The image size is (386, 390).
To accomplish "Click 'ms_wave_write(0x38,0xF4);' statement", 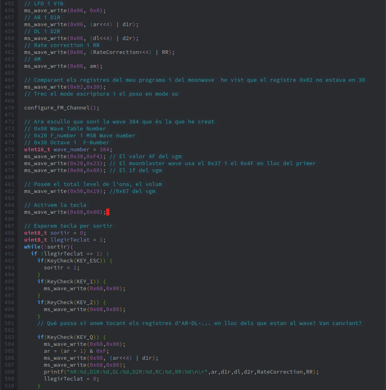I will (x=65, y=157).
